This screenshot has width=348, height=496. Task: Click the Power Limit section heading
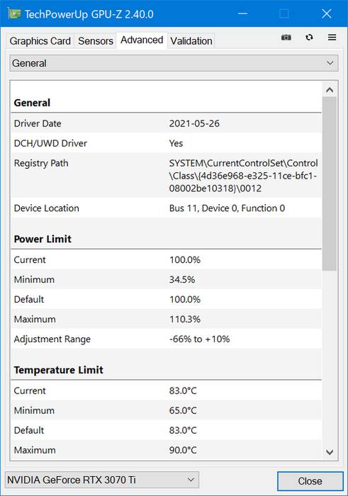coord(43,239)
